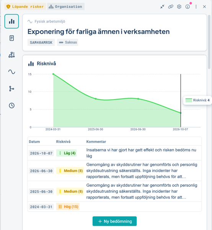The height and width of the screenshot is (230, 212).
Task: Click the Medium (8) badge for 2025-06-30
Action: point(70,191)
